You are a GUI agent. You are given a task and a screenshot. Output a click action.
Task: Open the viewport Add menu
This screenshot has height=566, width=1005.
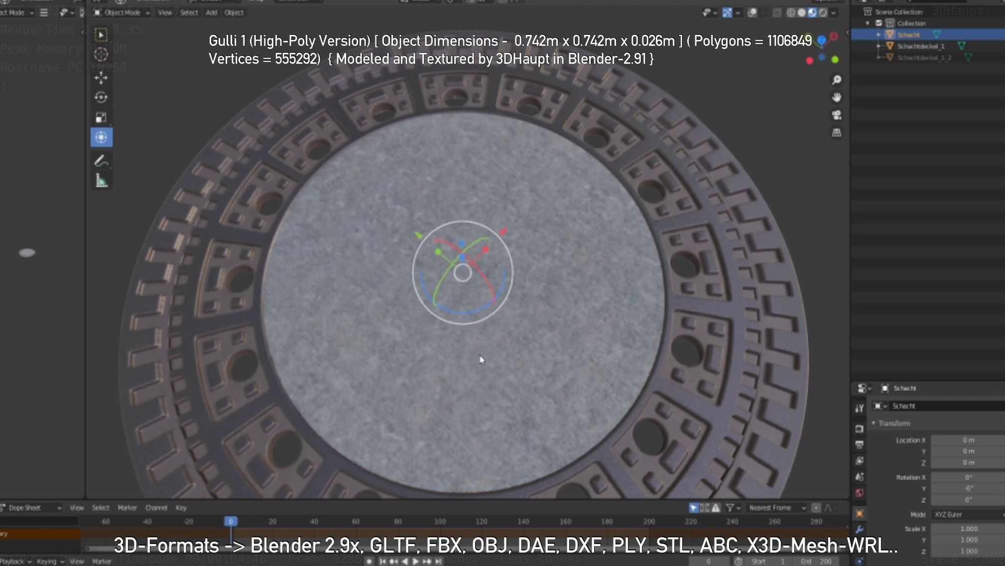[x=212, y=12]
